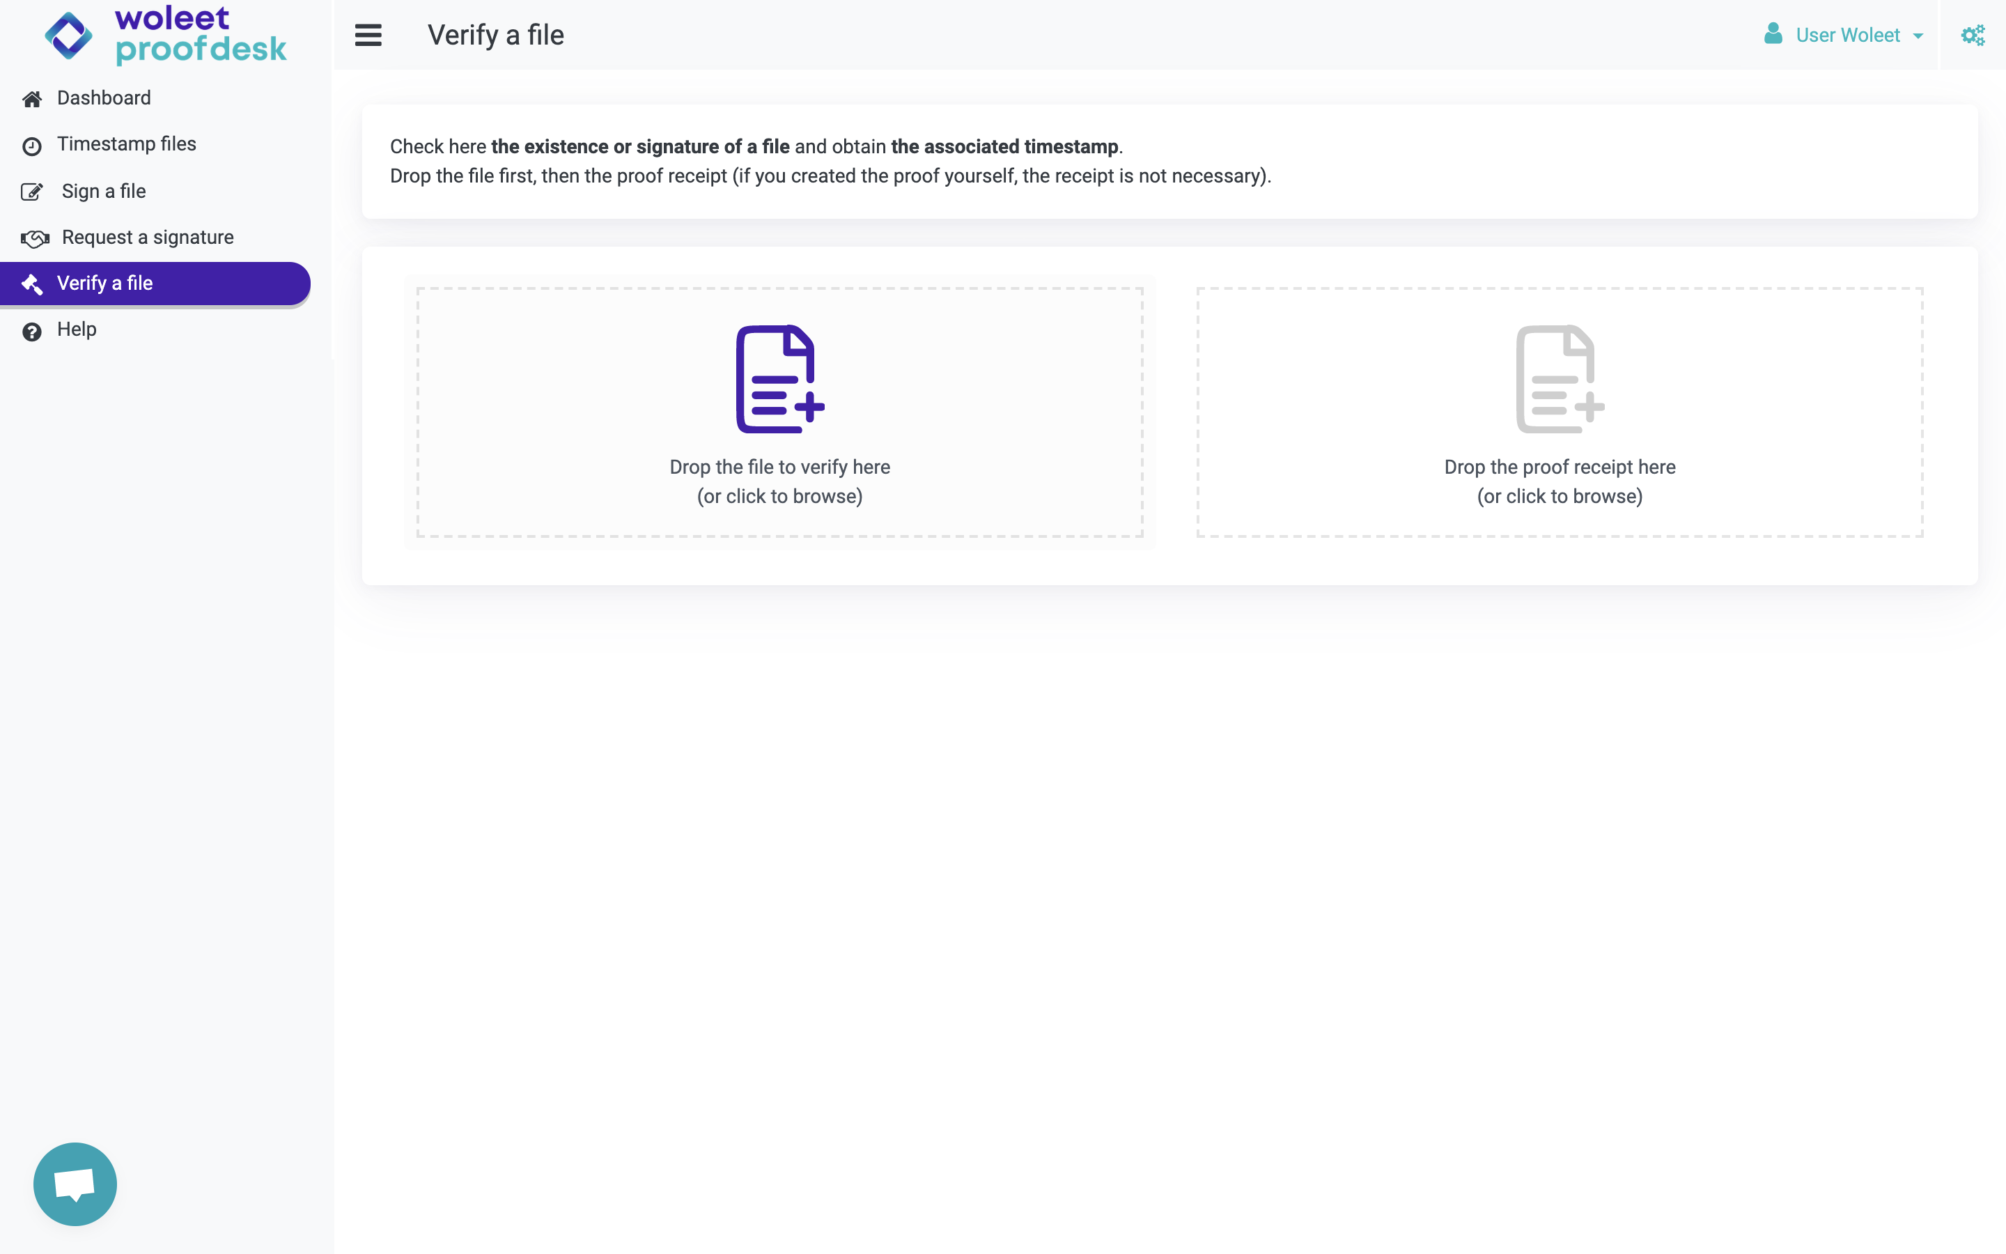2006x1254 pixels.
Task: Select Request a signature in sidebar
Action: (x=148, y=237)
